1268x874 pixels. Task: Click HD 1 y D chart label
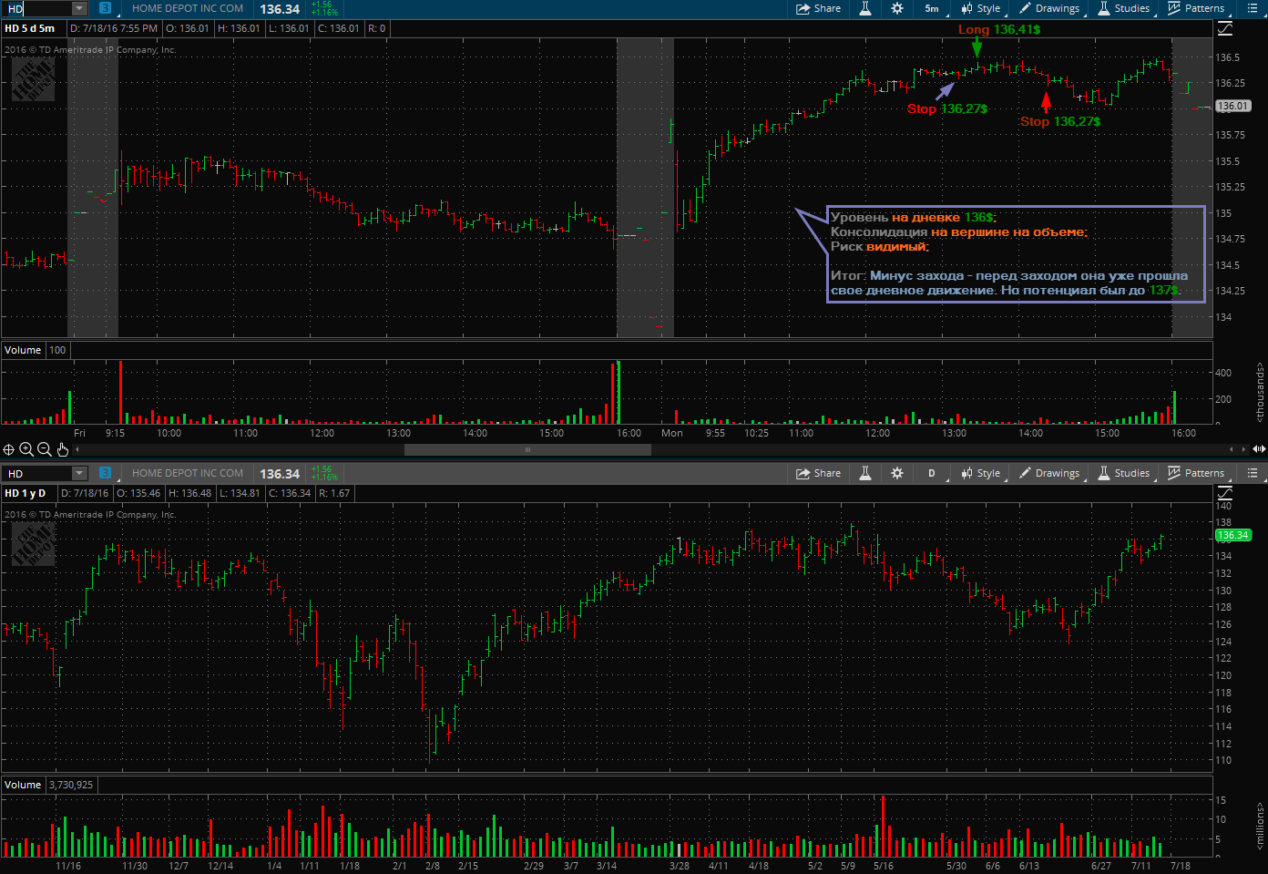(x=26, y=493)
